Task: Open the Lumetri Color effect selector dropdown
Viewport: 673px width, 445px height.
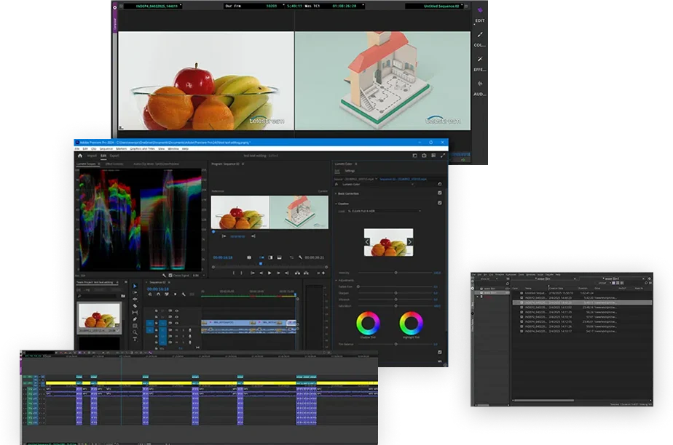Action: [378, 184]
